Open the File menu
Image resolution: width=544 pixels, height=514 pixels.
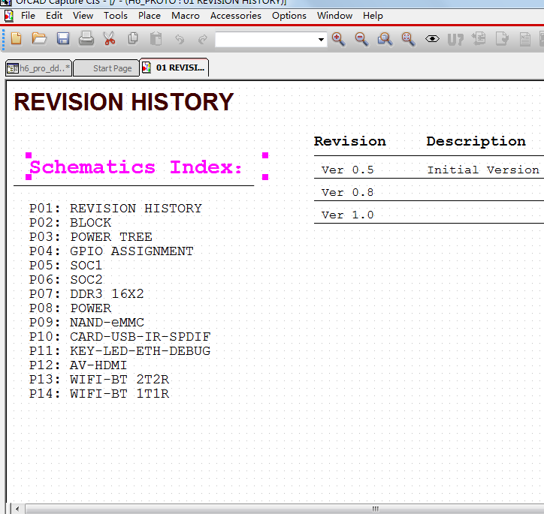point(28,16)
